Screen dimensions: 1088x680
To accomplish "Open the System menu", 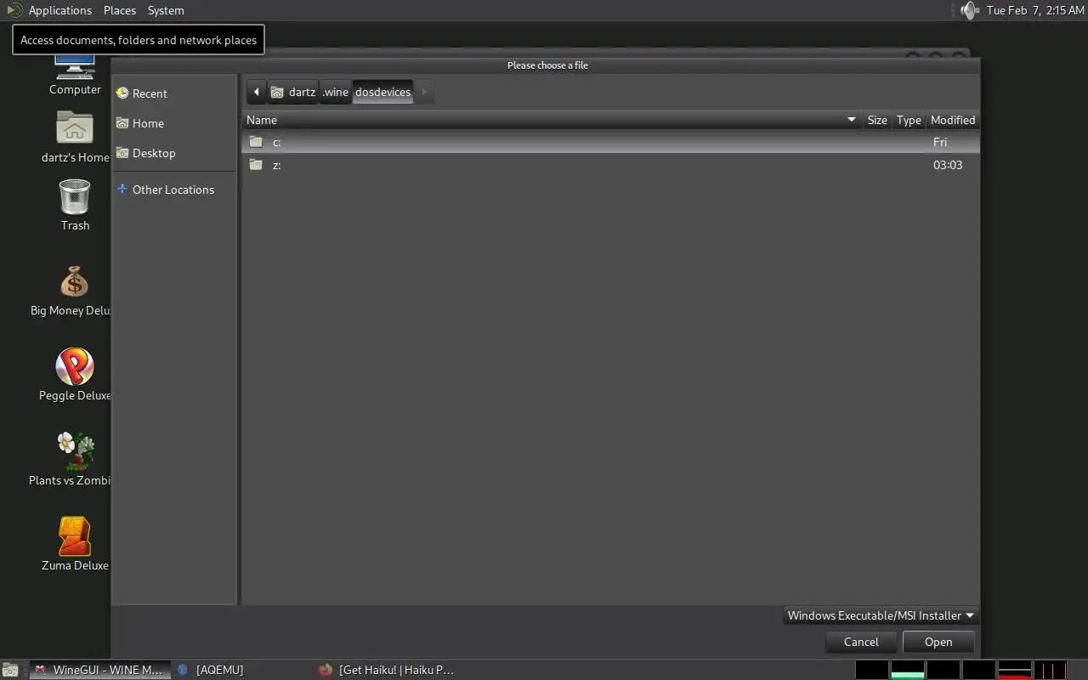I will pos(165,10).
